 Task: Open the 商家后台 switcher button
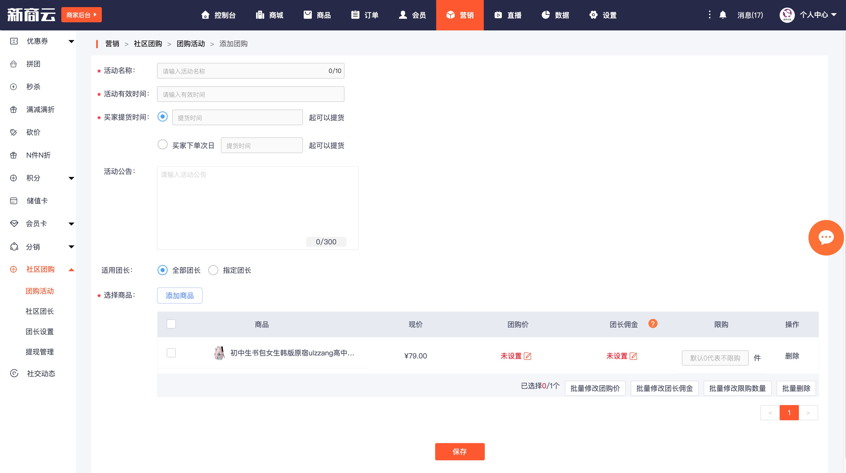click(x=82, y=15)
